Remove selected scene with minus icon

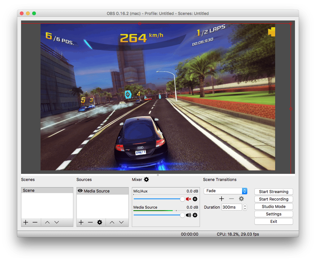35,222
